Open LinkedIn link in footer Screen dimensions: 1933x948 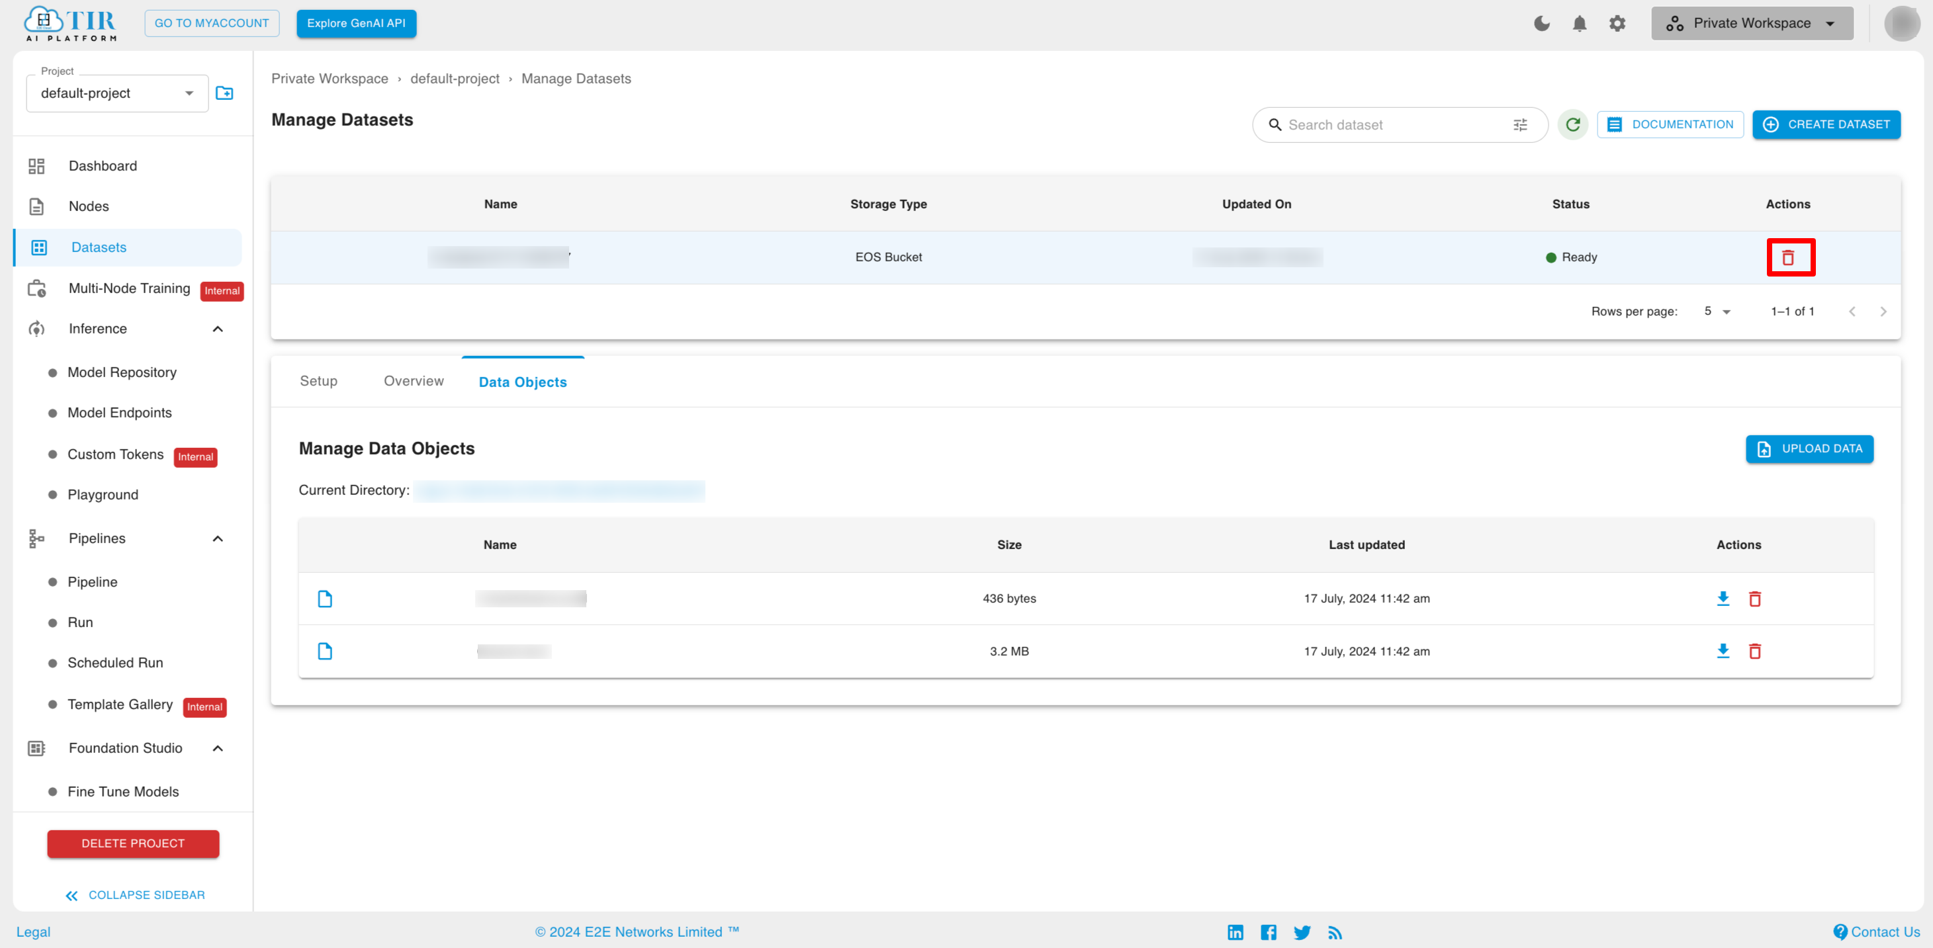pos(1235,932)
